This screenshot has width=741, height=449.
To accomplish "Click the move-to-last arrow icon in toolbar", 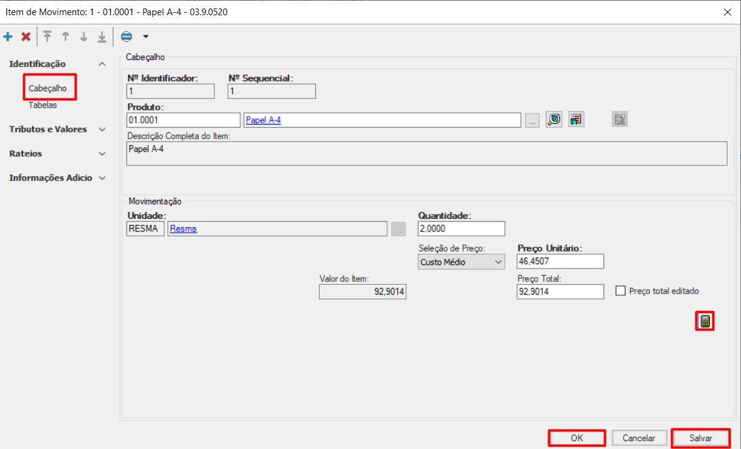I will [102, 37].
